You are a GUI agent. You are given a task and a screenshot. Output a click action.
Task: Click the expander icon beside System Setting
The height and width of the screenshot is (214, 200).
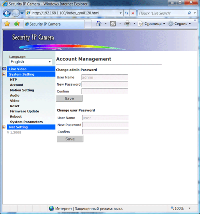(x=4, y=74)
